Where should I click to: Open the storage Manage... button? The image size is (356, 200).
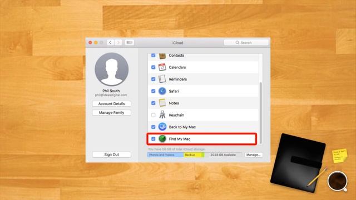(x=254, y=154)
